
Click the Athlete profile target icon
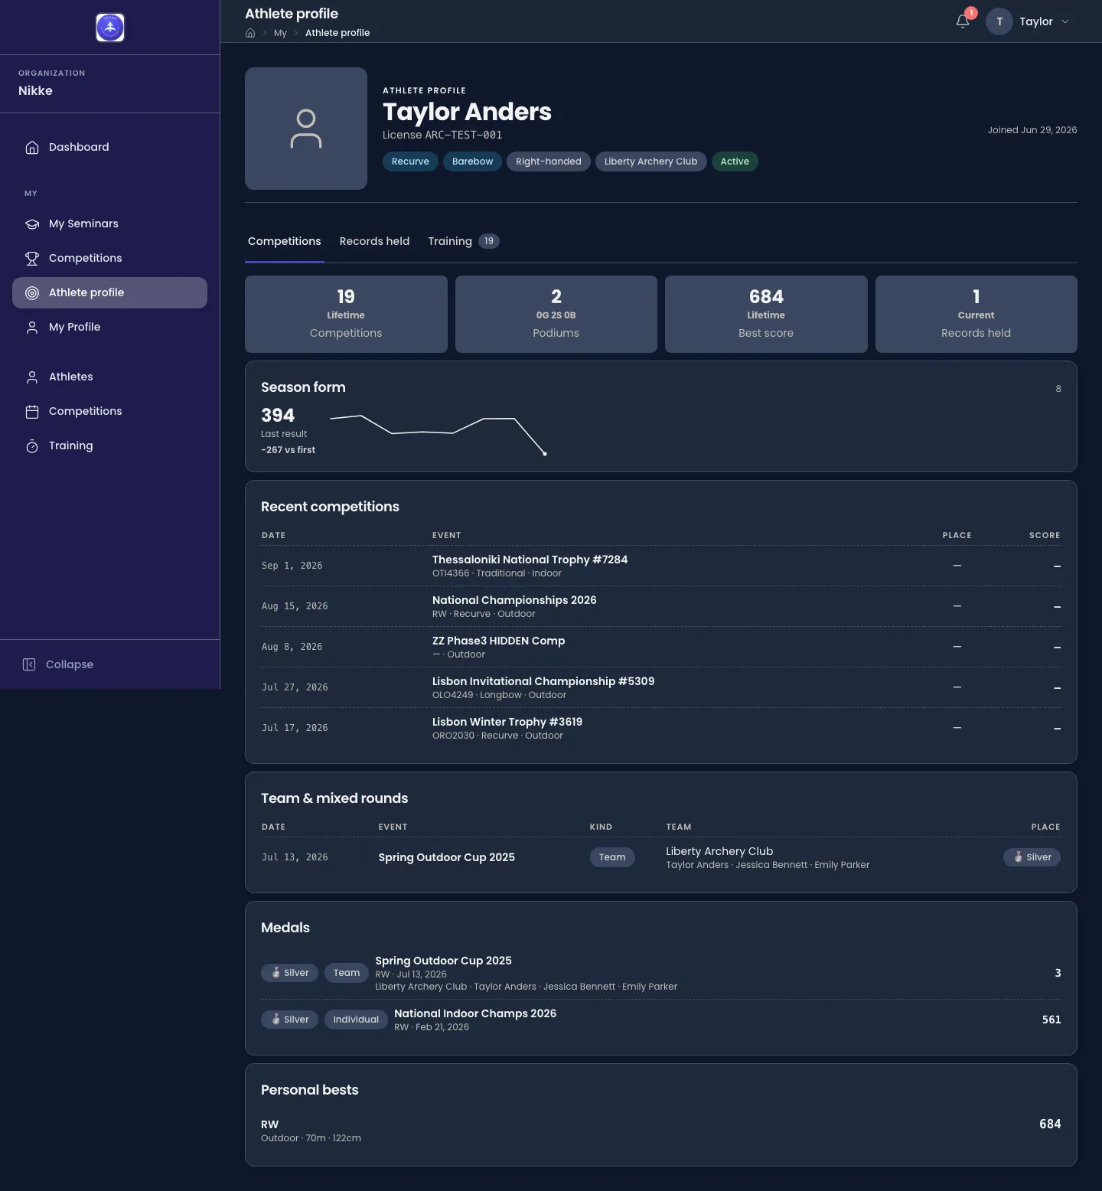32,292
